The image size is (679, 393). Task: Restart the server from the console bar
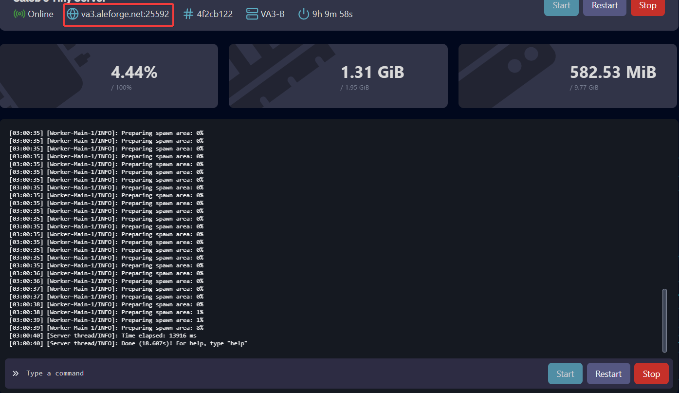coord(608,374)
